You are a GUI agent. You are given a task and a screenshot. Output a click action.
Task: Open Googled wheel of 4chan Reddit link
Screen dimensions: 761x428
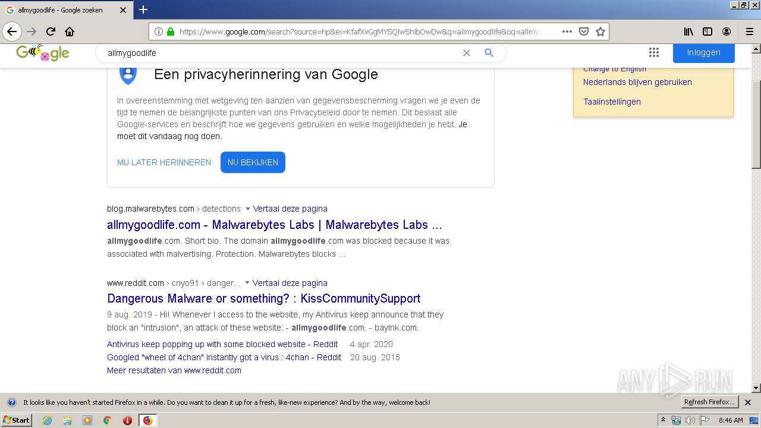(224, 357)
